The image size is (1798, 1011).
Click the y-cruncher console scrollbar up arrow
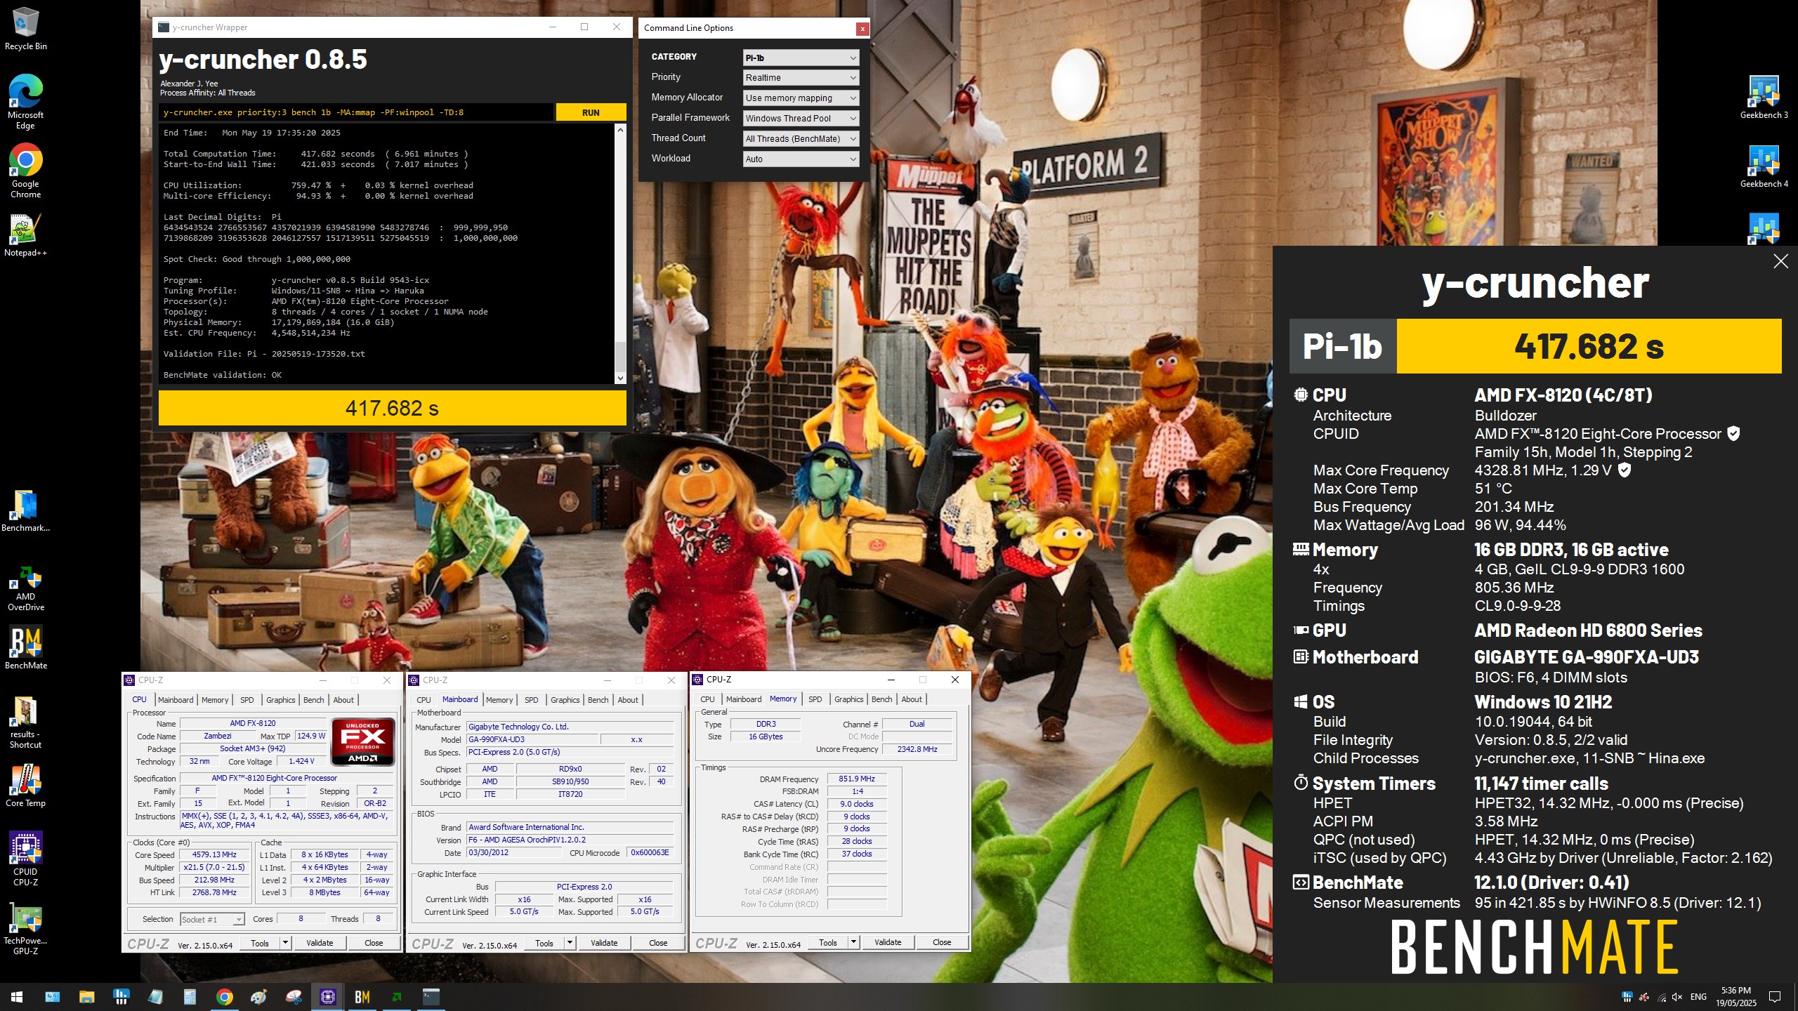coord(619,130)
